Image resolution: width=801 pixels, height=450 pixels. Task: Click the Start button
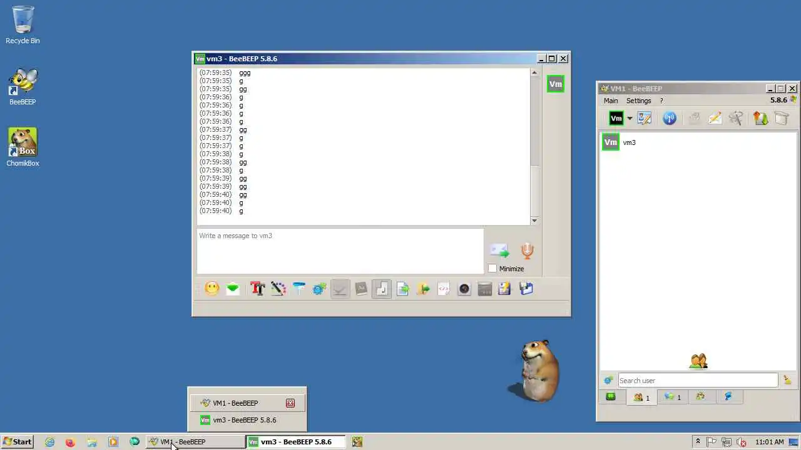pyautogui.click(x=18, y=442)
